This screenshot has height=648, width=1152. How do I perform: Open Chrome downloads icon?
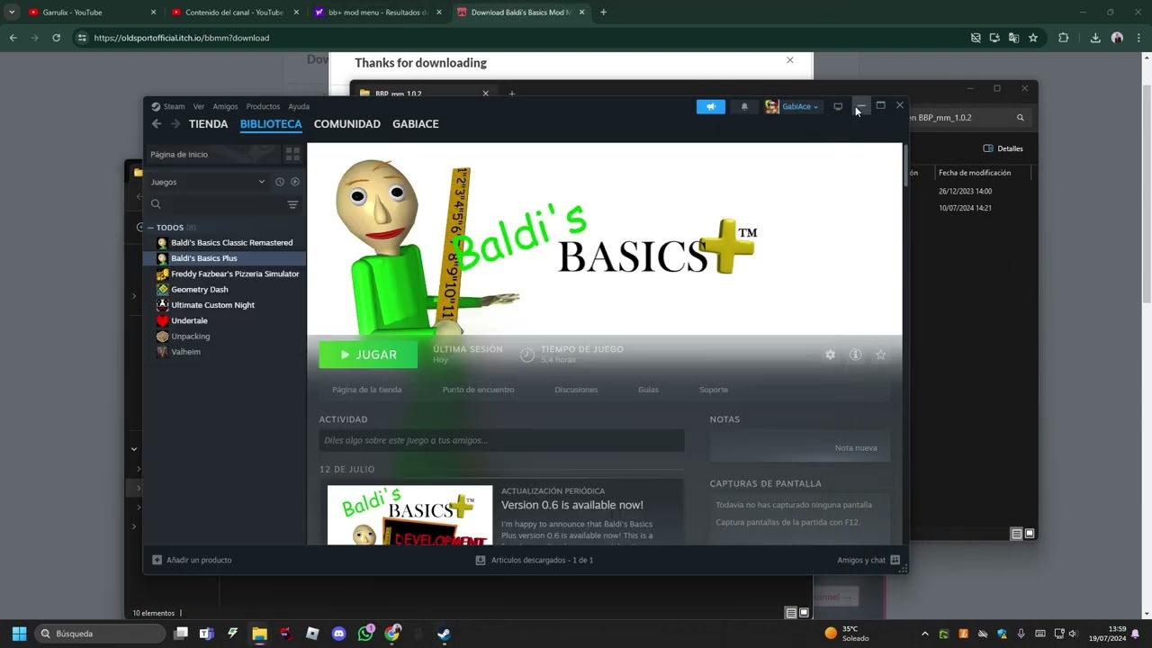(x=1095, y=38)
